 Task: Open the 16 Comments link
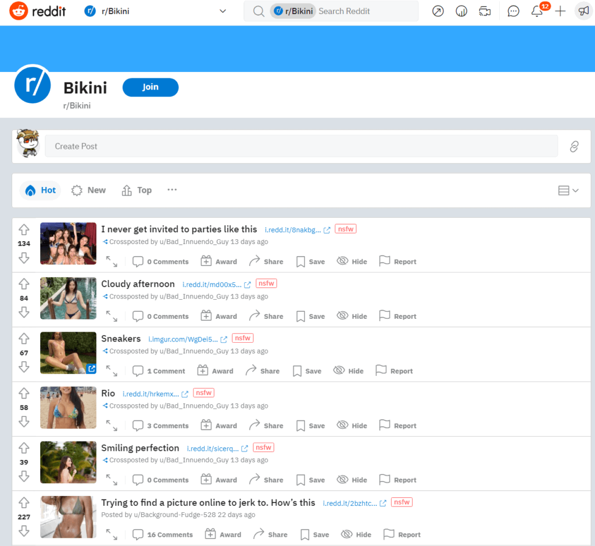tap(163, 534)
